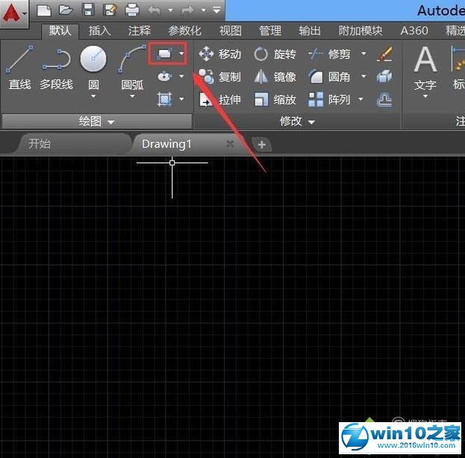Click the Save icon in quick access toolbar
The width and height of the screenshot is (465, 458).
[88, 10]
